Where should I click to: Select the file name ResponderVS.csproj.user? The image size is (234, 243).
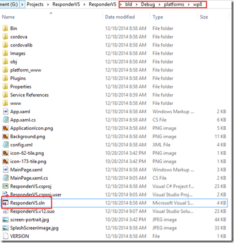pos(36,195)
